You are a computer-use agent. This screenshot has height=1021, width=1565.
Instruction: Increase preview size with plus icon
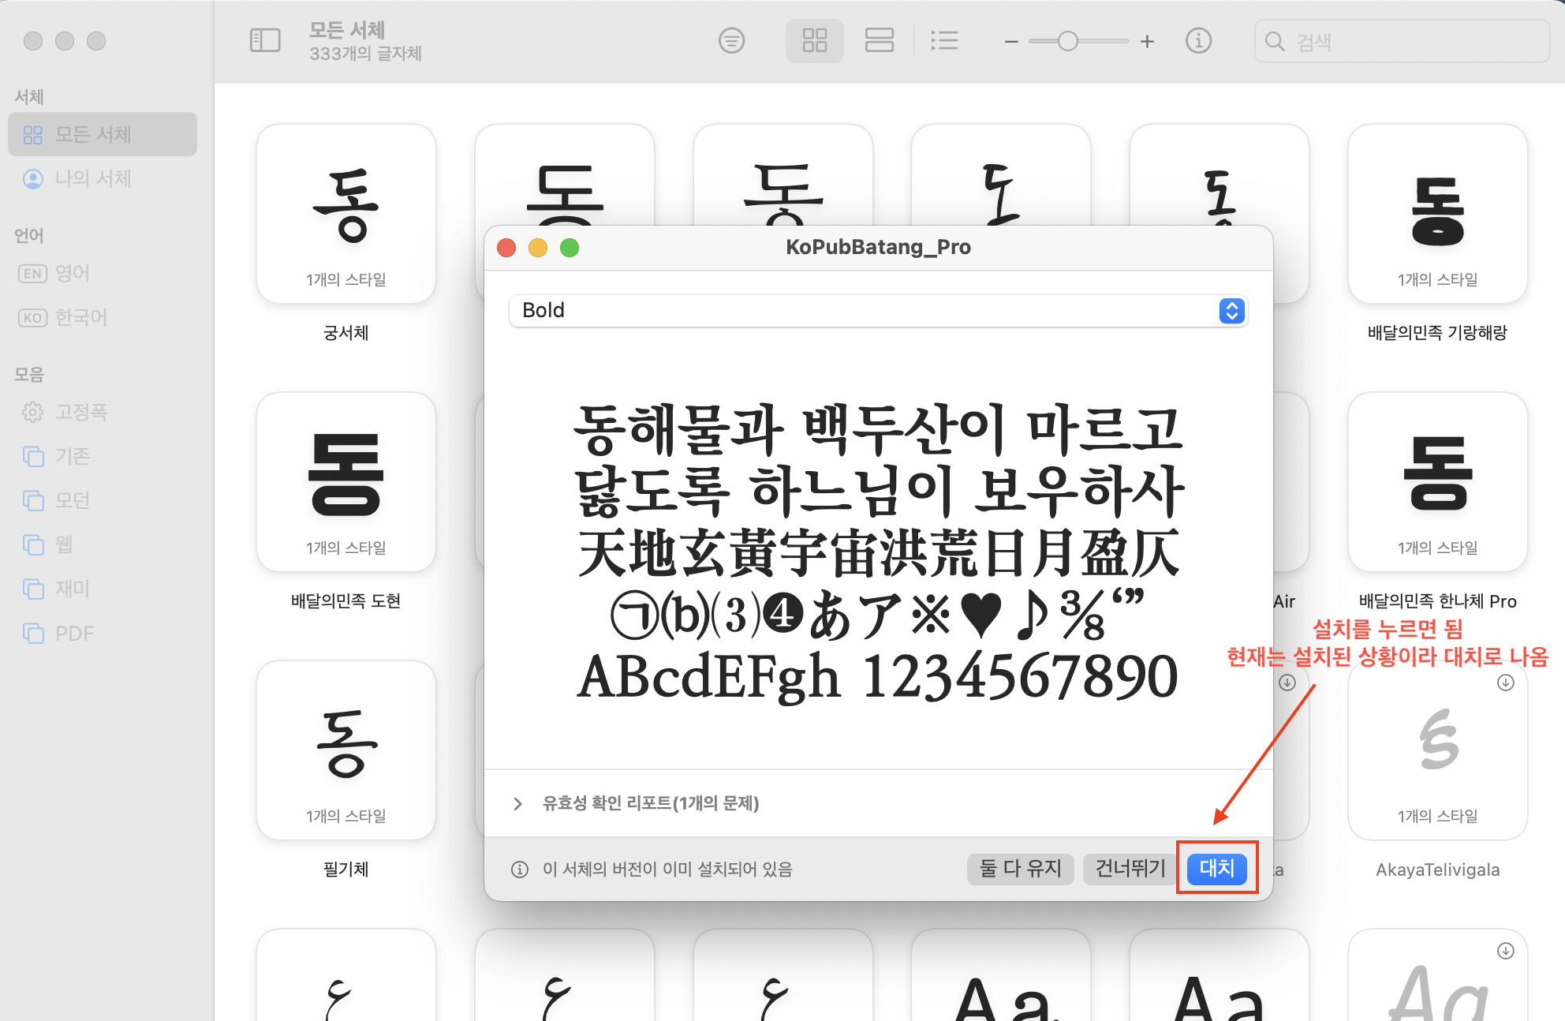click(x=1147, y=41)
